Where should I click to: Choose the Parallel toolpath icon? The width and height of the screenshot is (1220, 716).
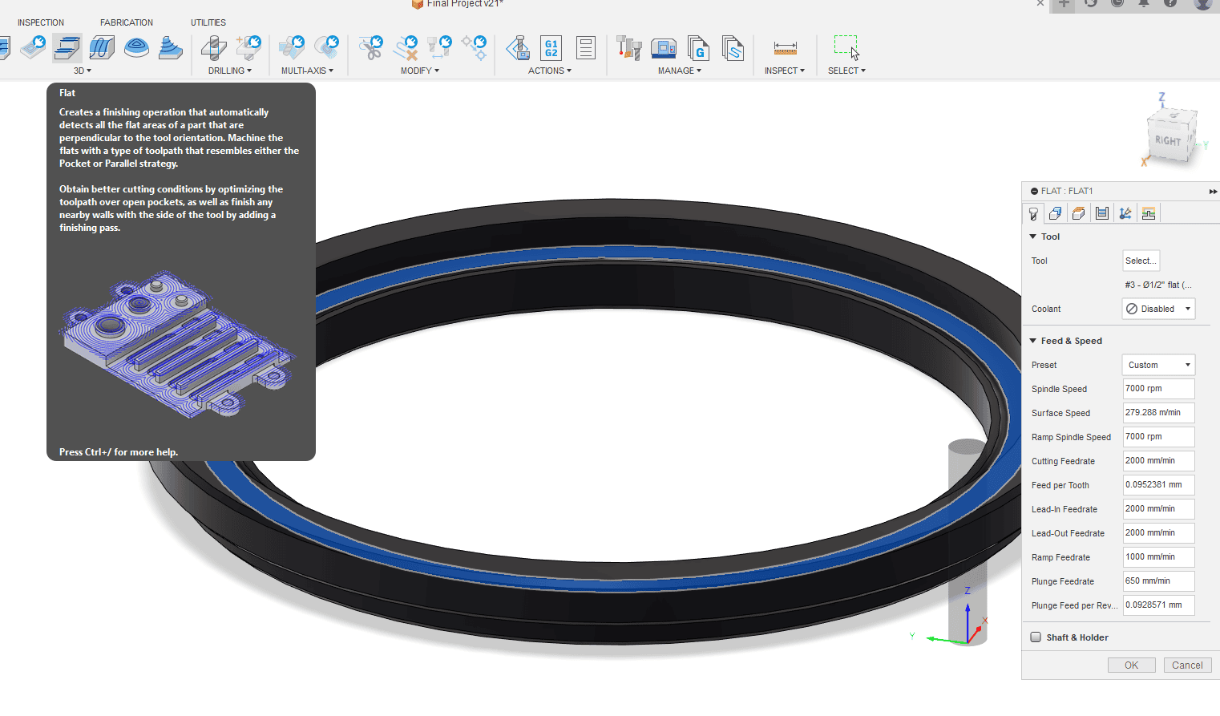point(102,48)
